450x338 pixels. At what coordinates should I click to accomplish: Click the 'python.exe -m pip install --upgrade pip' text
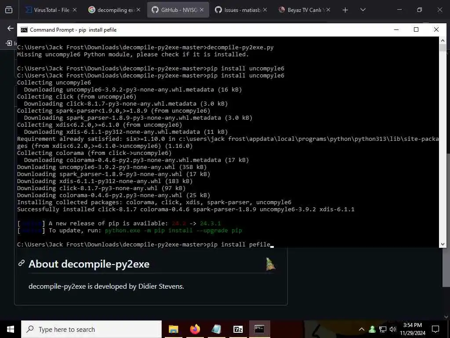coord(173,231)
